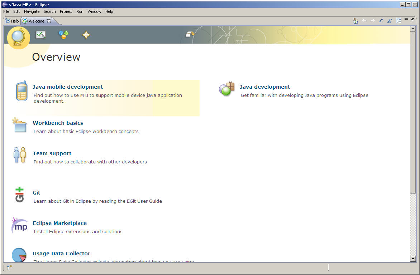Click the mobile phone icon
The image size is (420, 275).
(22, 91)
